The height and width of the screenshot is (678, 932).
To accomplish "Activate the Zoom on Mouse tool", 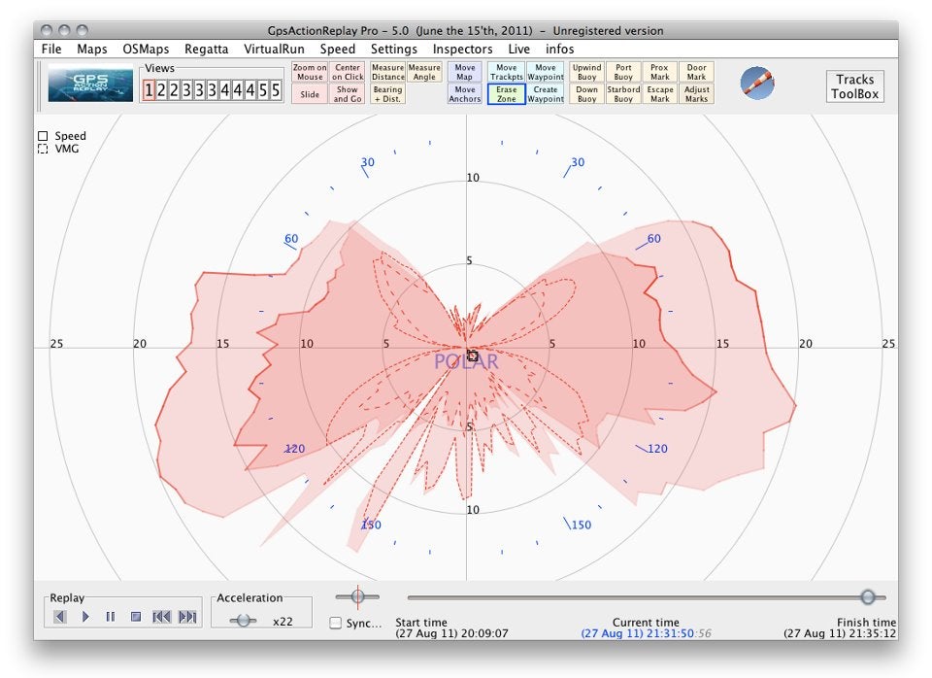I will tap(310, 72).
